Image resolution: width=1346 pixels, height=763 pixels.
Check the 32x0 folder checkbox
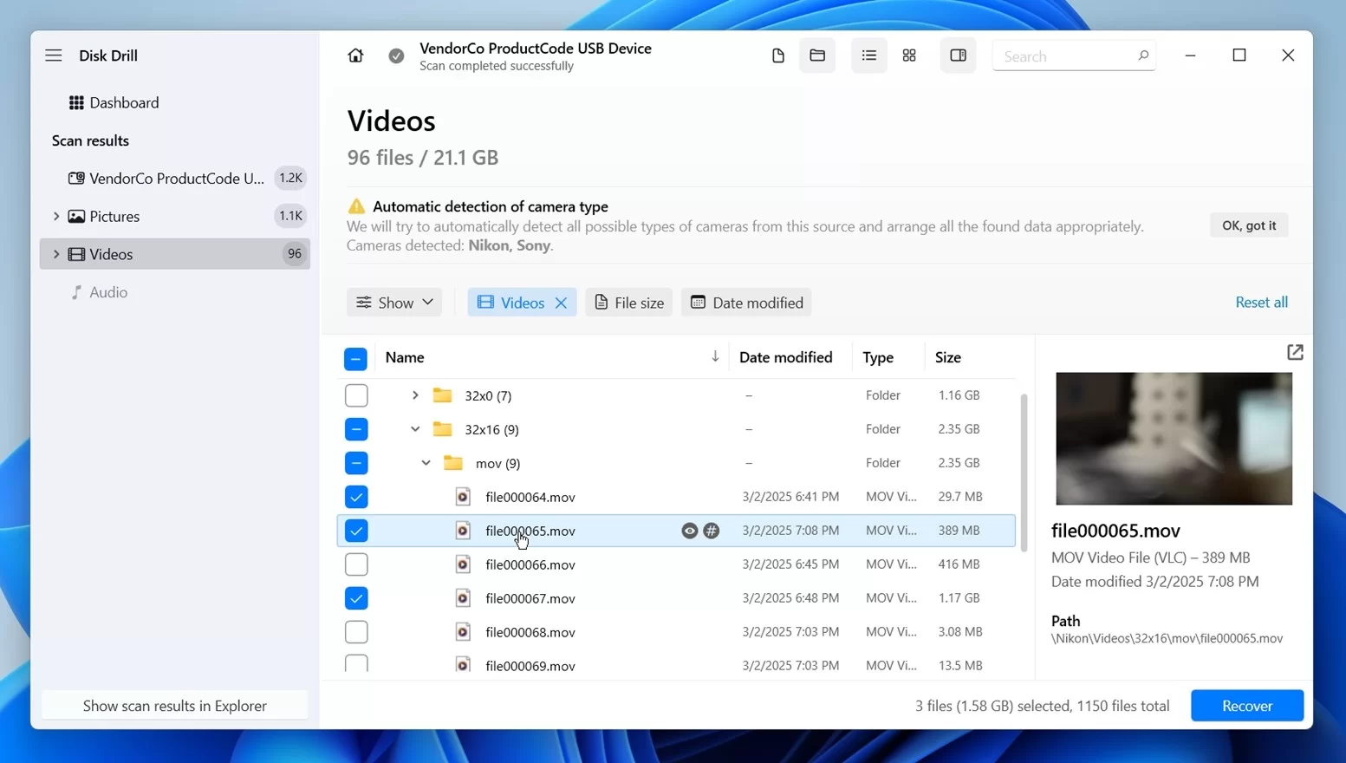click(356, 395)
